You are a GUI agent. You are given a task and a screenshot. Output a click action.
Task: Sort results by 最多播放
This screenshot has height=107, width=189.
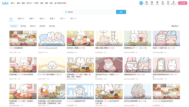pos(23,26)
